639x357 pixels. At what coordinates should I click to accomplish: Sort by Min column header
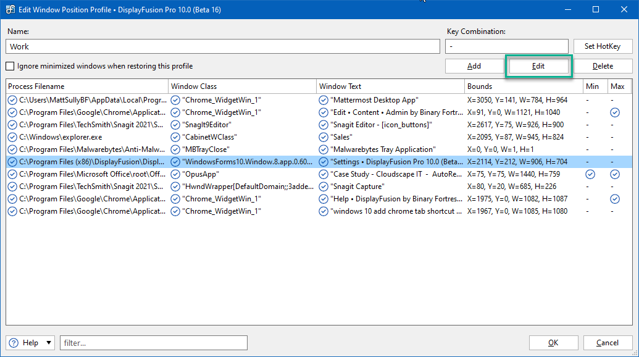click(595, 86)
